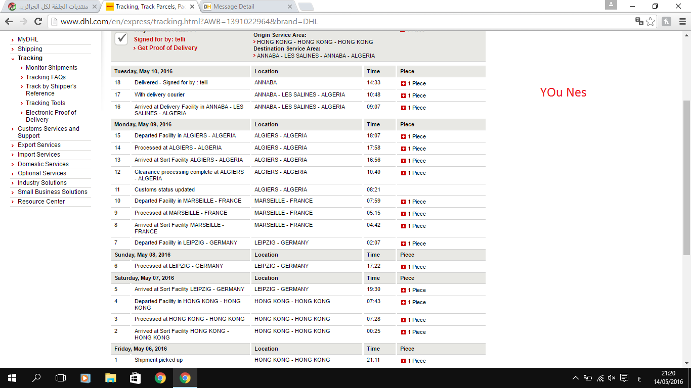Reload the DHL tracking page
Viewport: 691px width, 388px height.
coord(38,21)
